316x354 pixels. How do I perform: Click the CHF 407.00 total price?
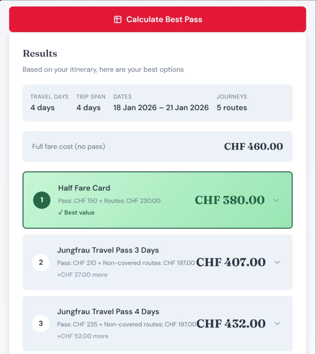point(231,262)
